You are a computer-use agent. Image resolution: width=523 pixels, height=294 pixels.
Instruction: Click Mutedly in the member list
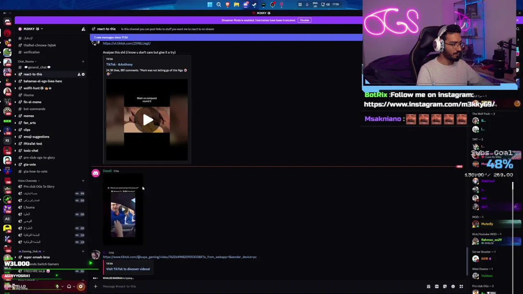[x=487, y=224]
